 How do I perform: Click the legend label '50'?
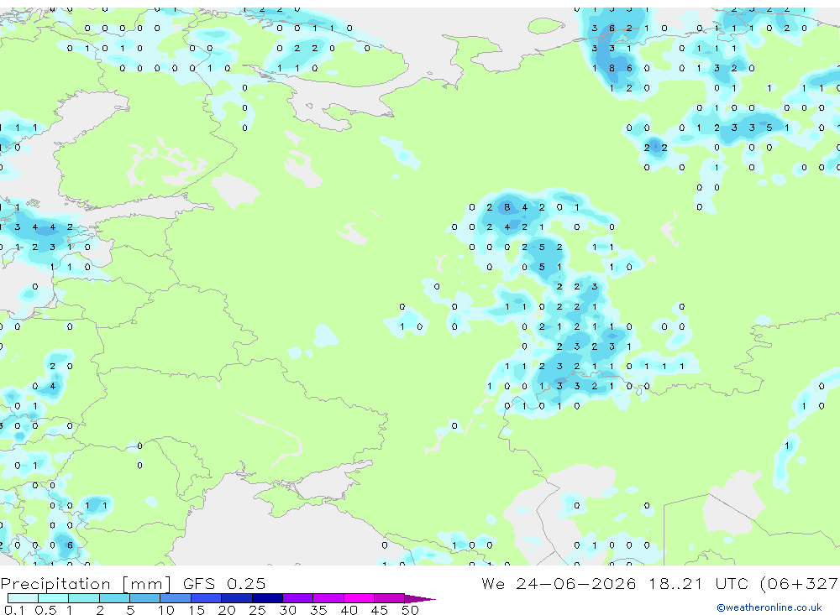[411, 610]
